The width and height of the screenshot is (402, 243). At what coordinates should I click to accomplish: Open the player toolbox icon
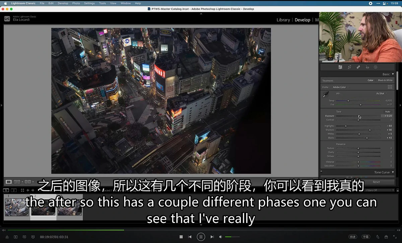click(x=386, y=237)
